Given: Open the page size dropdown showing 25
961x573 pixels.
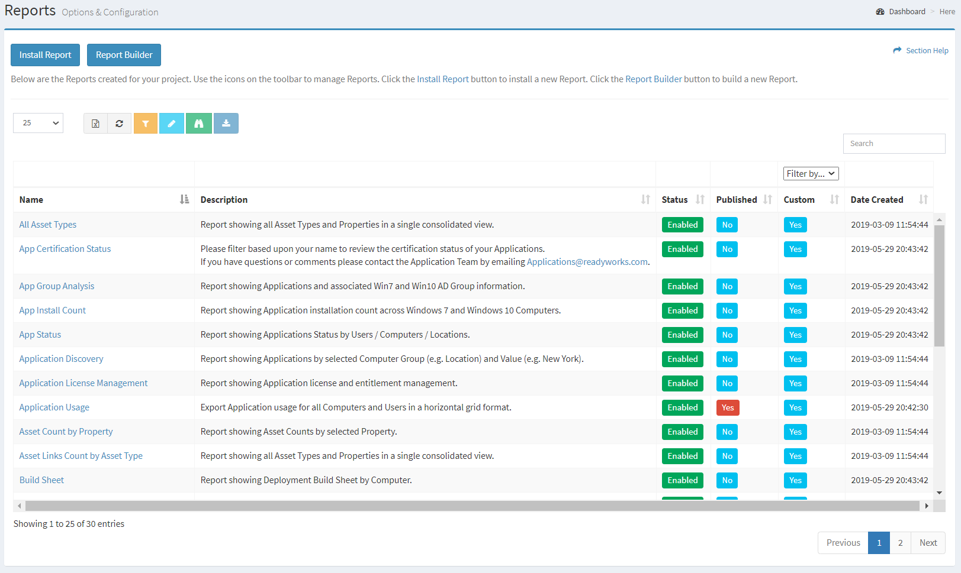Looking at the screenshot, I should click(38, 123).
